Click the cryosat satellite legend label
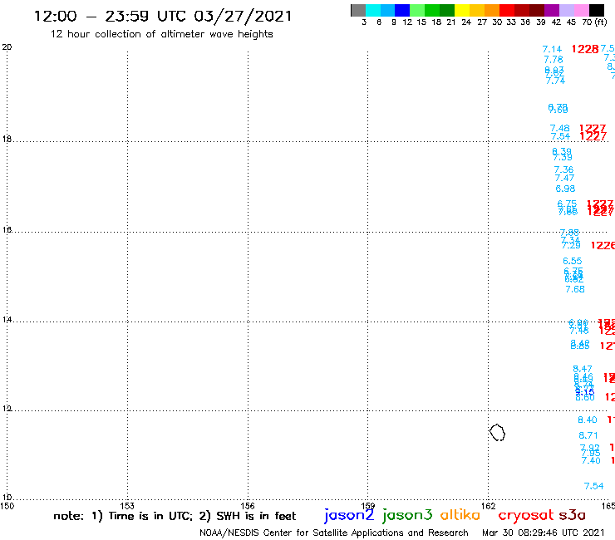 pos(525,516)
